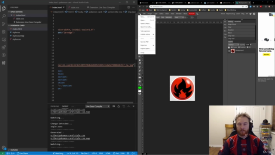Open the Free ratio dropdown in options bar
275x155 pixels.
click(179, 17)
